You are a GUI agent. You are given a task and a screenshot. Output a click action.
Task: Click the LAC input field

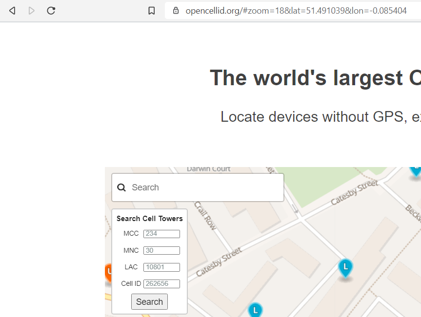pos(161,267)
